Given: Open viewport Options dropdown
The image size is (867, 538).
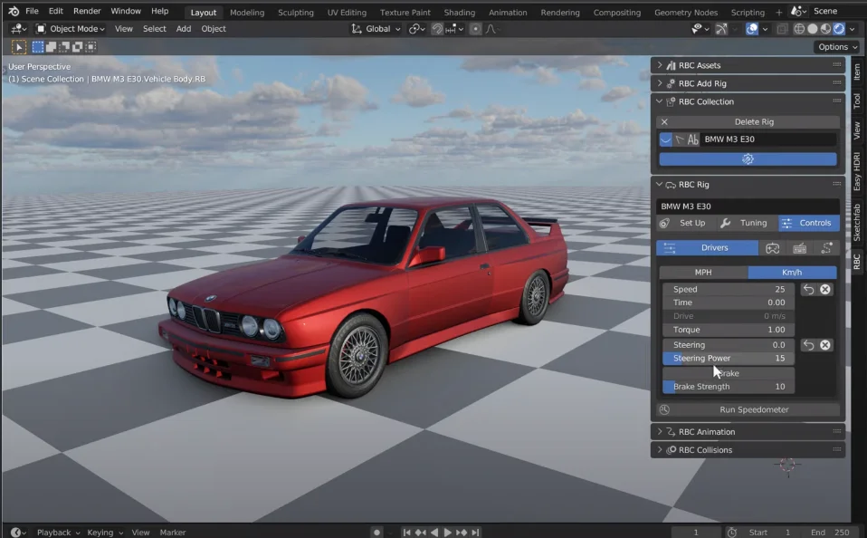Looking at the screenshot, I should (837, 47).
